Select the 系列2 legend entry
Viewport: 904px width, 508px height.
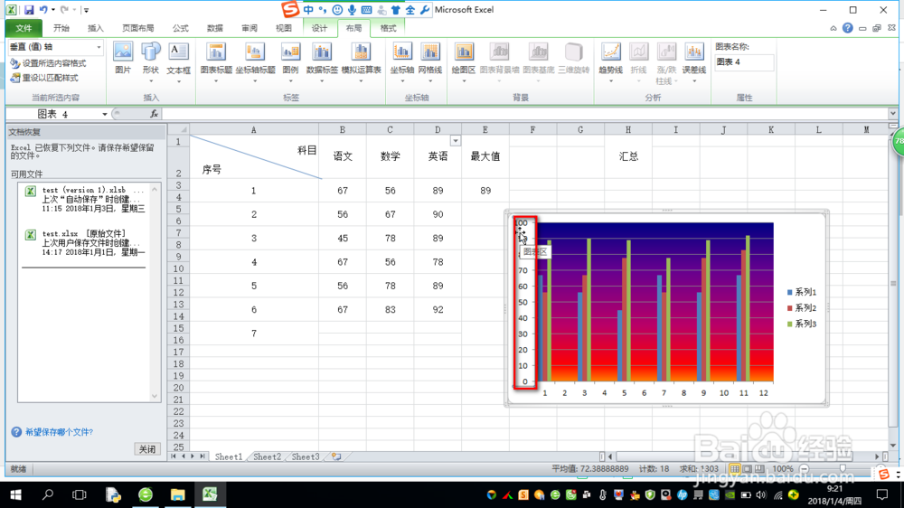(802, 308)
